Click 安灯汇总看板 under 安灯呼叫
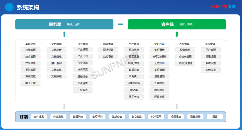The width and height of the screenshot is (242, 130). (159, 57)
